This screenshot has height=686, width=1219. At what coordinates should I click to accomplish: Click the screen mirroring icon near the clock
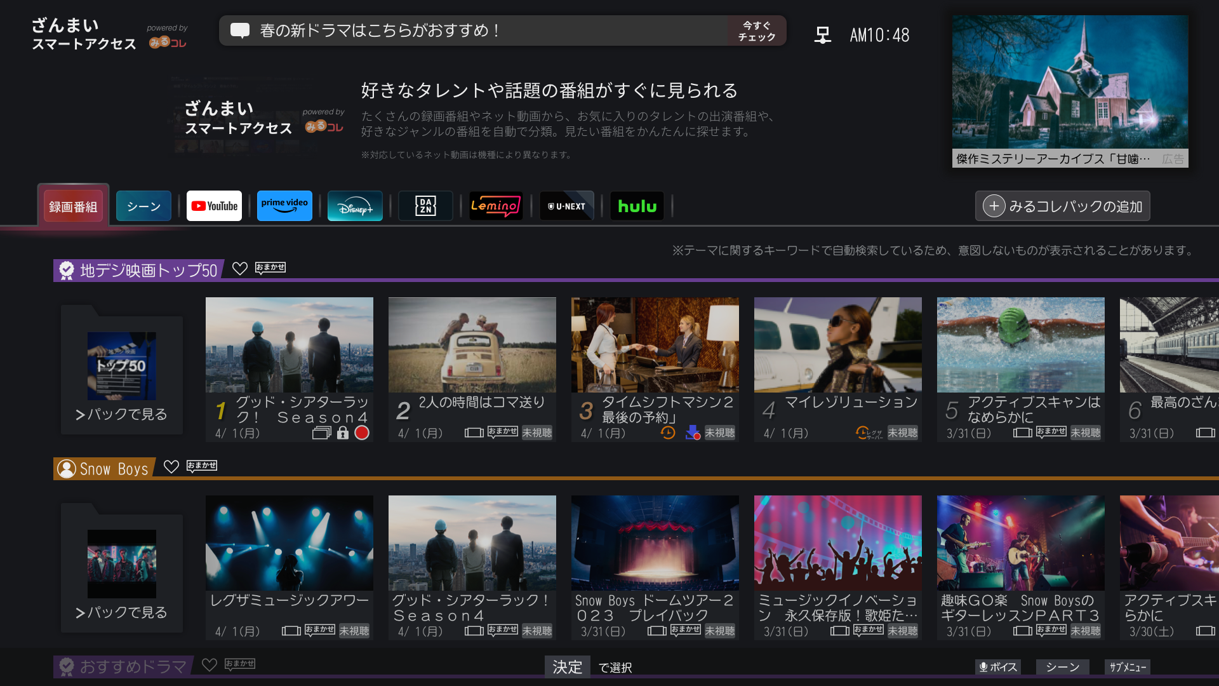pyautogui.click(x=822, y=35)
